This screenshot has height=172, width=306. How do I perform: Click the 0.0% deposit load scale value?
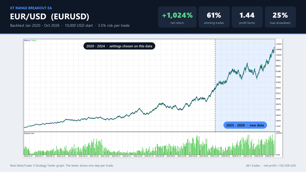[278, 155]
